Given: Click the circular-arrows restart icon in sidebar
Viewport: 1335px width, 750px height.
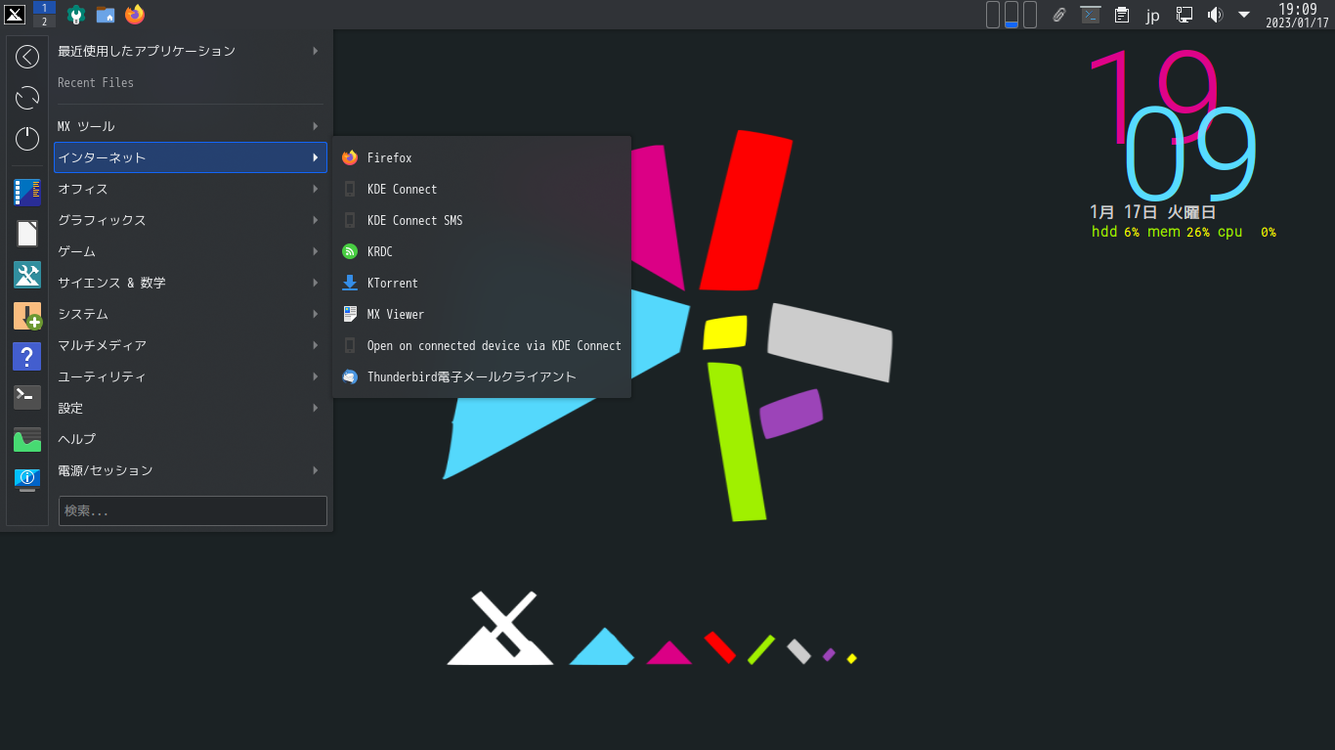Looking at the screenshot, I should [27, 98].
